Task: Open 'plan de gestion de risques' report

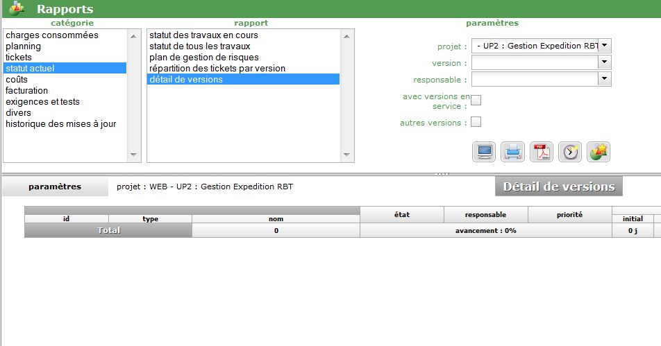Action: click(x=203, y=58)
